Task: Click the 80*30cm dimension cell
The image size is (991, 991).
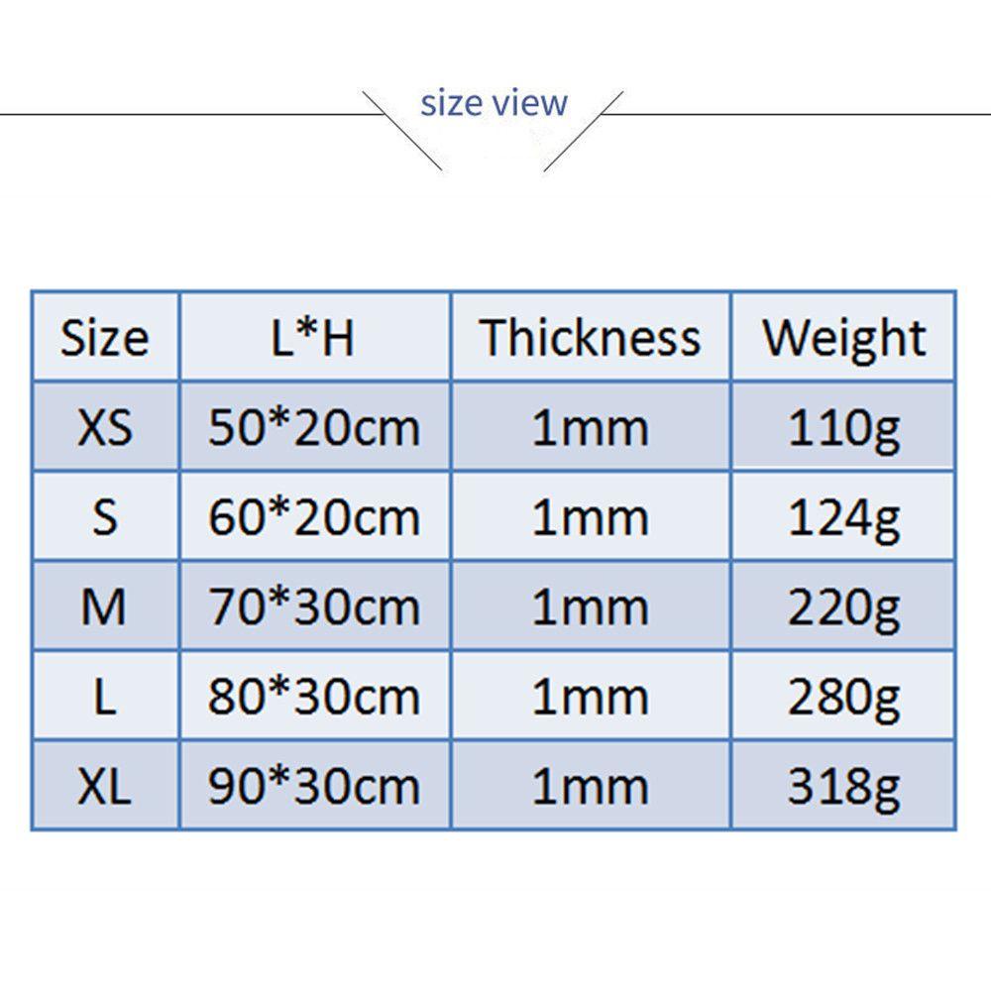Action: (x=313, y=697)
